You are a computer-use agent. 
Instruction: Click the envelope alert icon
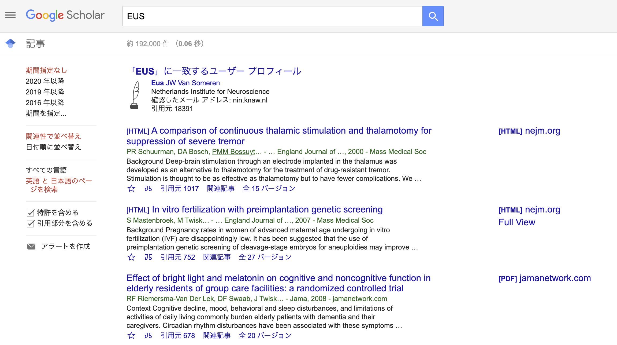[31, 246]
